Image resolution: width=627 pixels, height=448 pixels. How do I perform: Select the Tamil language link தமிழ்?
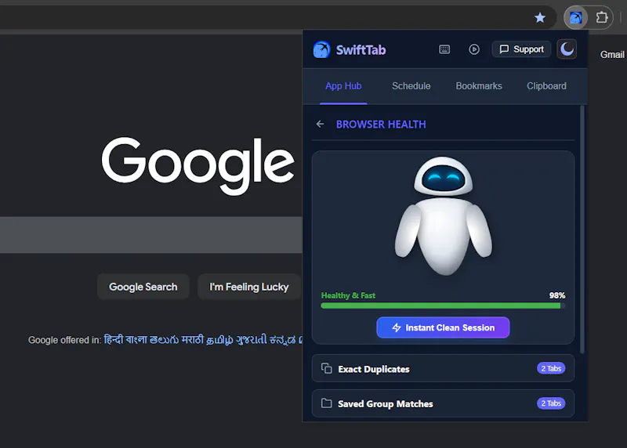pyautogui.click(x=219, y=340)
